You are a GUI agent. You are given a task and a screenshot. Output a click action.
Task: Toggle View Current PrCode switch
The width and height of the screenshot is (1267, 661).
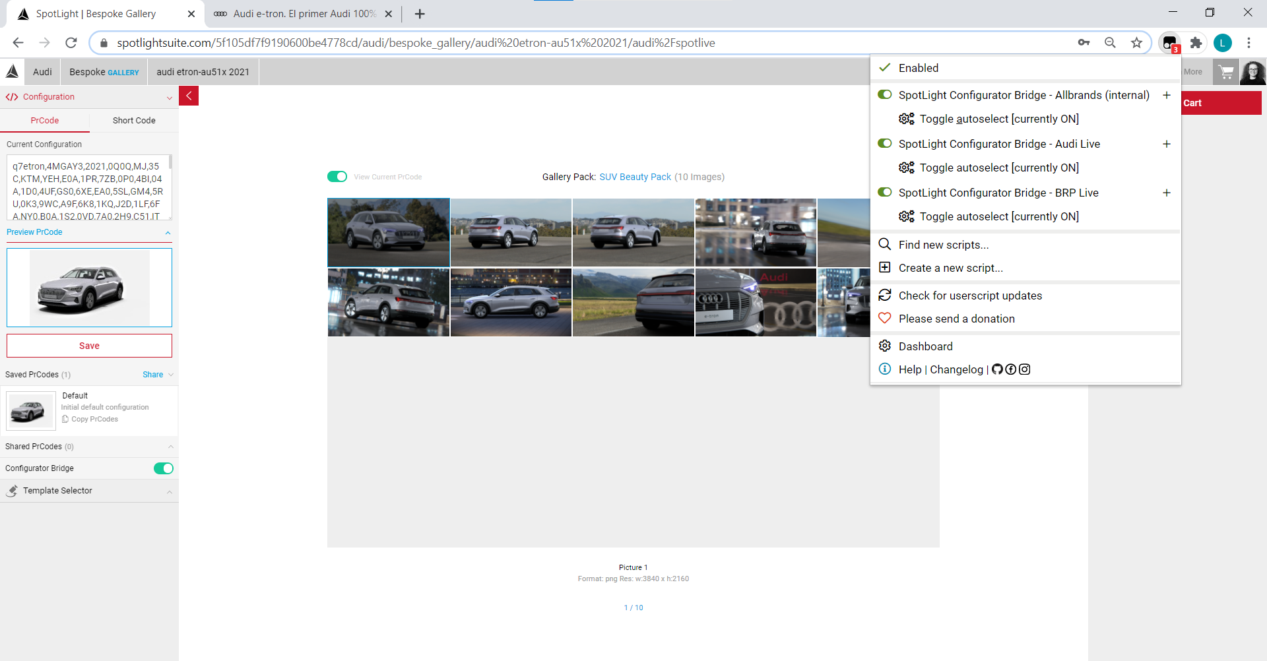point(337,177)
